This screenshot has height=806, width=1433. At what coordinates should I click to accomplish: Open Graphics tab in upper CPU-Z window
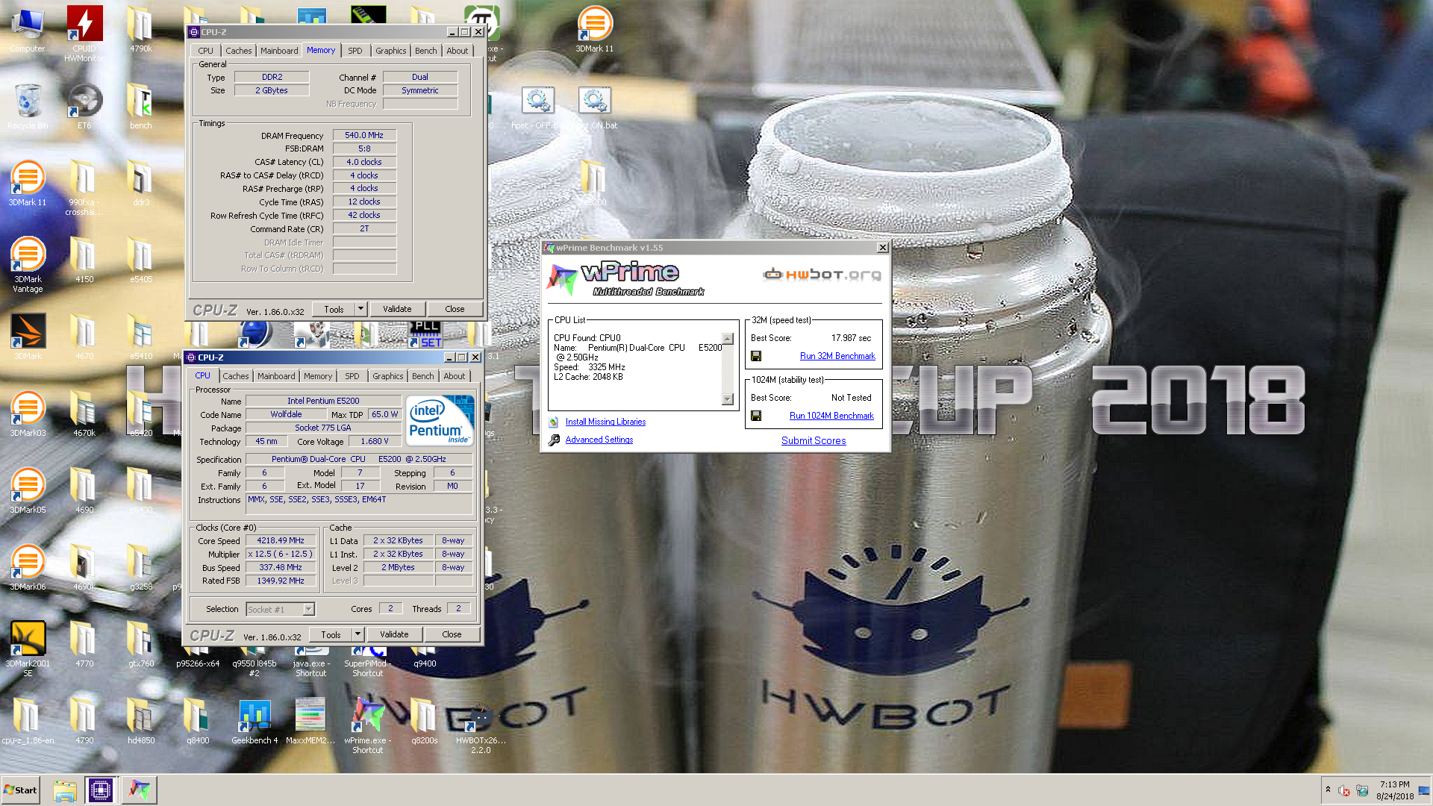click(390, 51)
